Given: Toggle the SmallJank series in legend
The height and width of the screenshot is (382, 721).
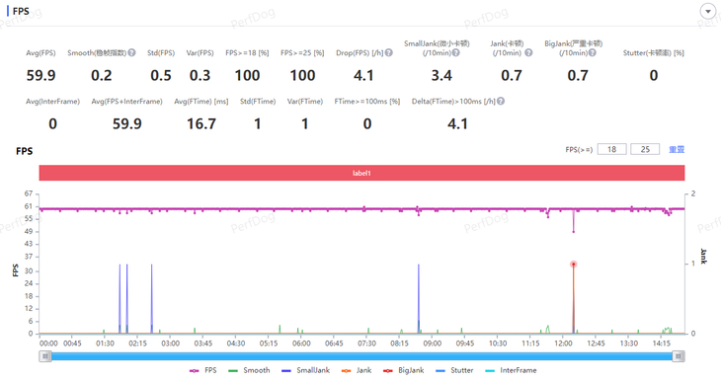Looking at the screenshot, I should point(306,370).
